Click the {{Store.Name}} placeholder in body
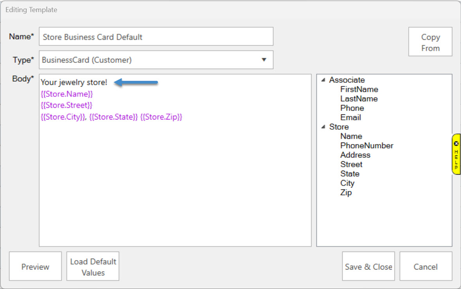Viewport: 461px width, 289px height. pos(67,94)
